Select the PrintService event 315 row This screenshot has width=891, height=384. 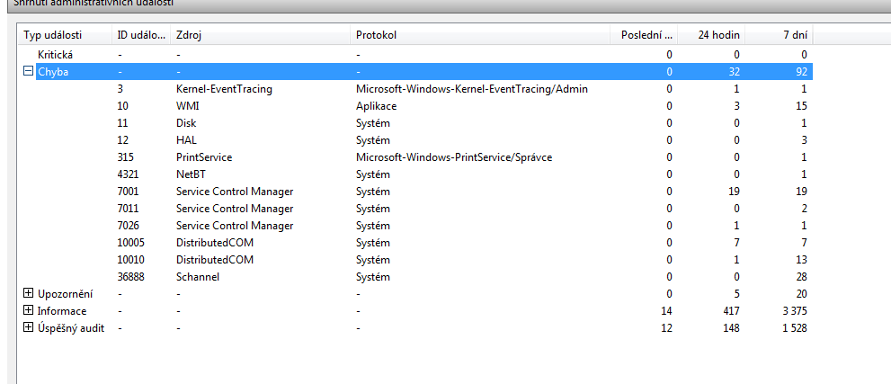point(204,157)
